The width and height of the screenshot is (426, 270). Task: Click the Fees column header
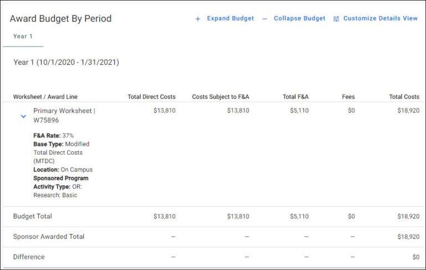pyautogui.click(x=348, y=97)
